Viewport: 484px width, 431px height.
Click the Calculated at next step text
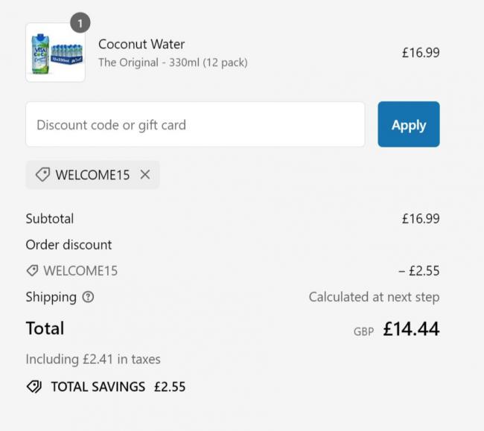[x=374, y=297]
